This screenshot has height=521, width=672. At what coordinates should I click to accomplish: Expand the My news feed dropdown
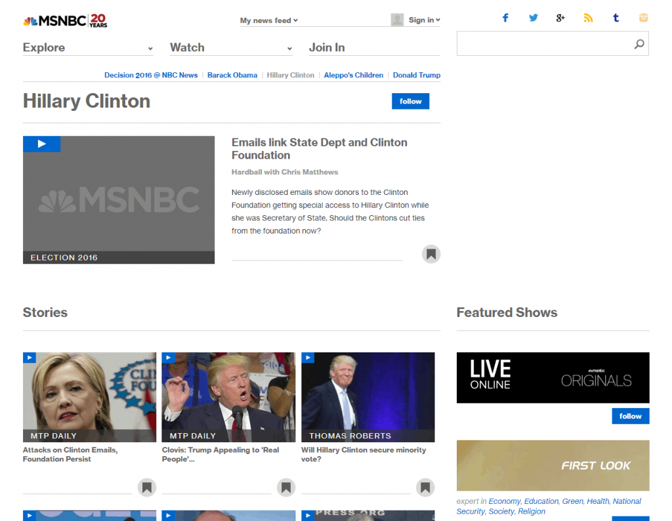point(268,20)
